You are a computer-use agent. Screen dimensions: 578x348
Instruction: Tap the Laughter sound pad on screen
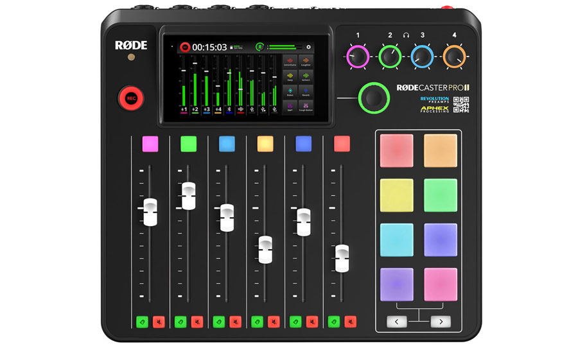coord(306,61)
